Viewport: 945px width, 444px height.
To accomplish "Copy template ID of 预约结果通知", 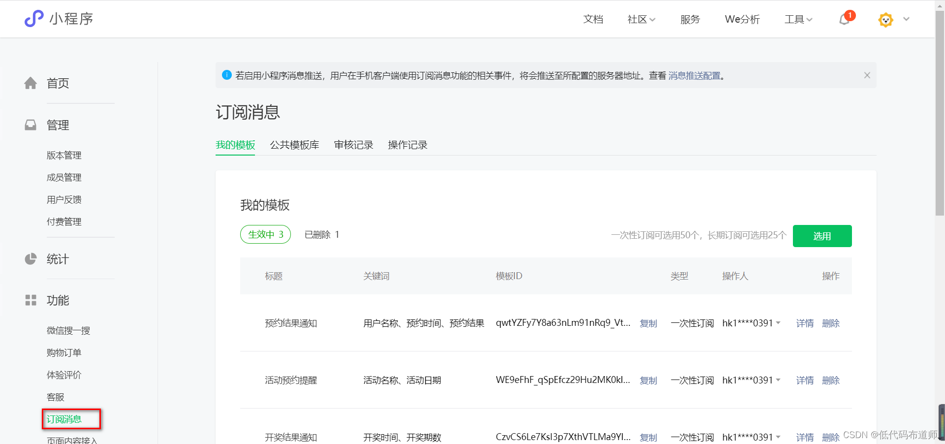I will pos(648,323).
